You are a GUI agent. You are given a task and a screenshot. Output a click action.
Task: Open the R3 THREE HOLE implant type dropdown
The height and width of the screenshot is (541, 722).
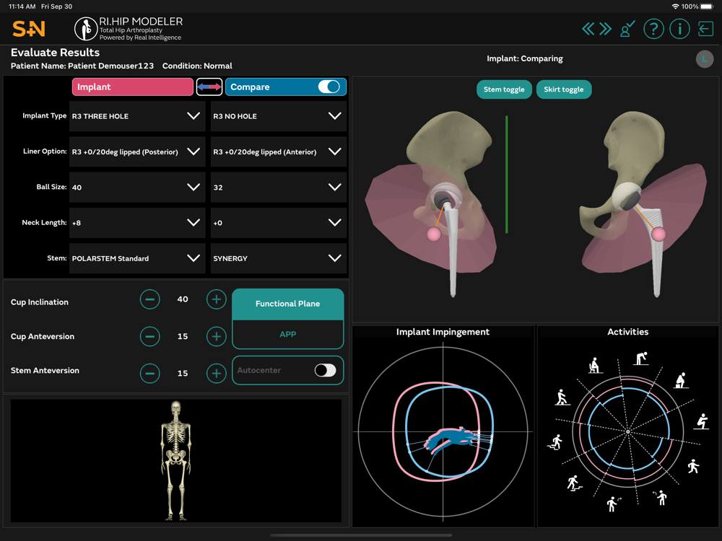point(137,116)
